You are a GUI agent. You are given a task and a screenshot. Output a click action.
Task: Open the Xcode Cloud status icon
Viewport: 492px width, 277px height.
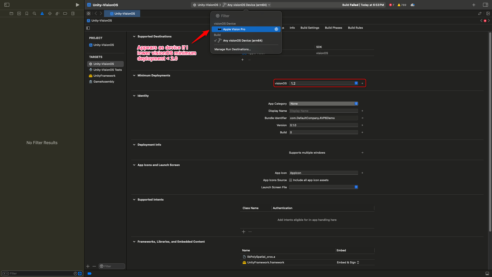pos(413,5)
